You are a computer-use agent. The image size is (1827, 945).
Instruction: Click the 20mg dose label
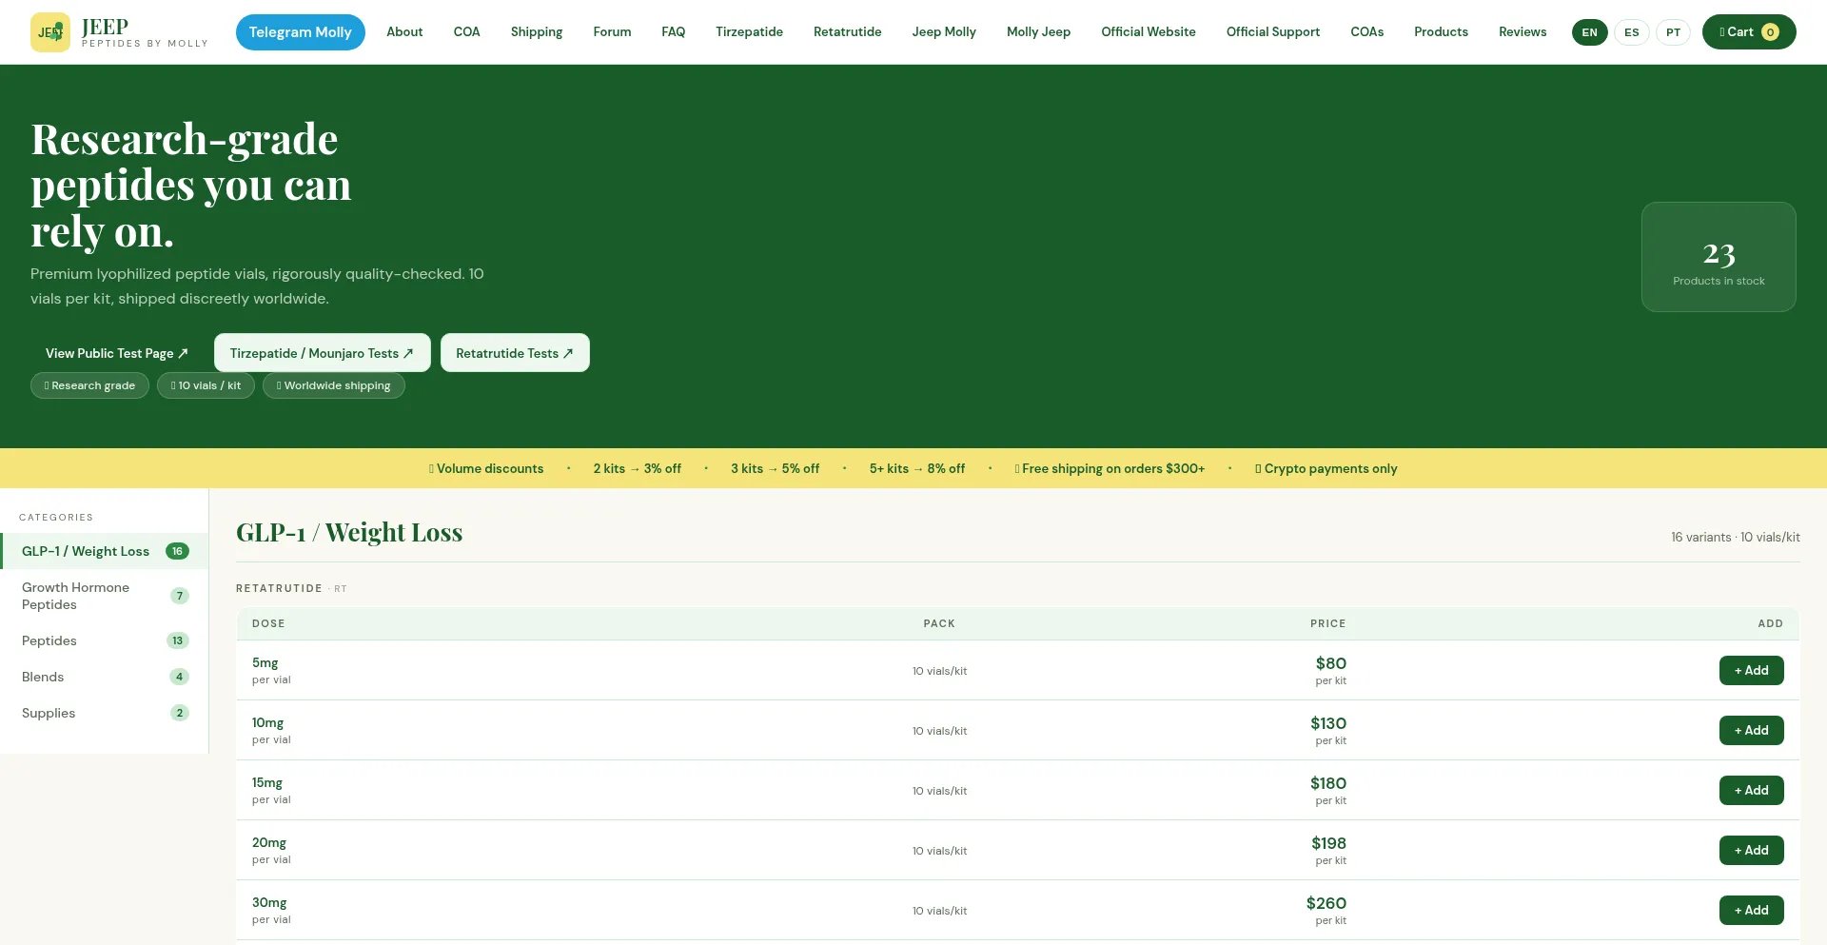tap(269, 842)
